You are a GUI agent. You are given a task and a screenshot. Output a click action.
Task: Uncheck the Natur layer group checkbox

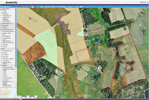1,49
